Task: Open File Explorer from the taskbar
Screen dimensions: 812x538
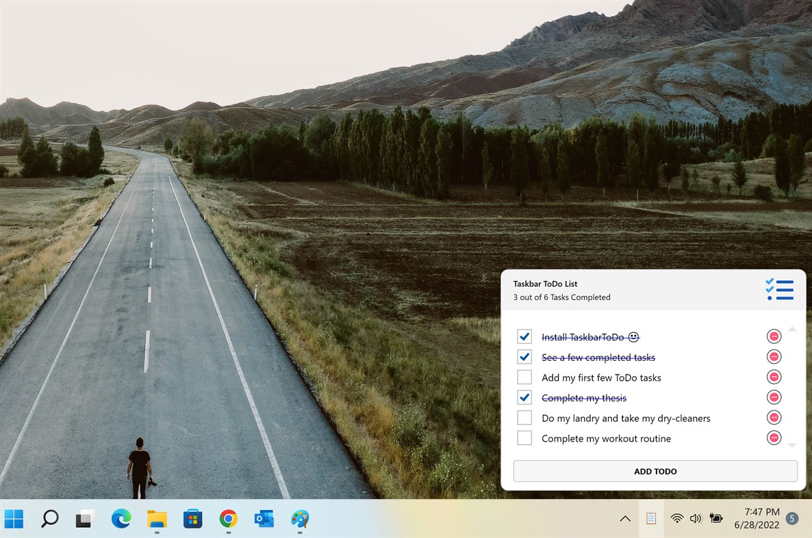Action: pyautogui.click(x=157, y=519)
